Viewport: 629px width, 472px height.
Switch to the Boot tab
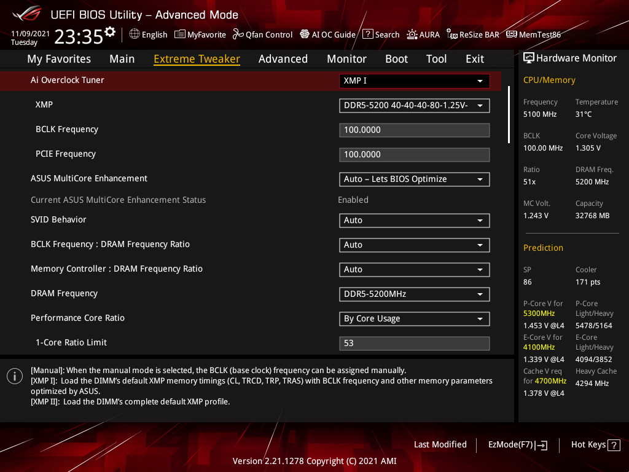click(x=396, y=59)
